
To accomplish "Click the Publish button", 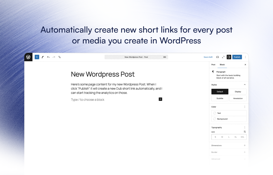I will click(237, 57).
